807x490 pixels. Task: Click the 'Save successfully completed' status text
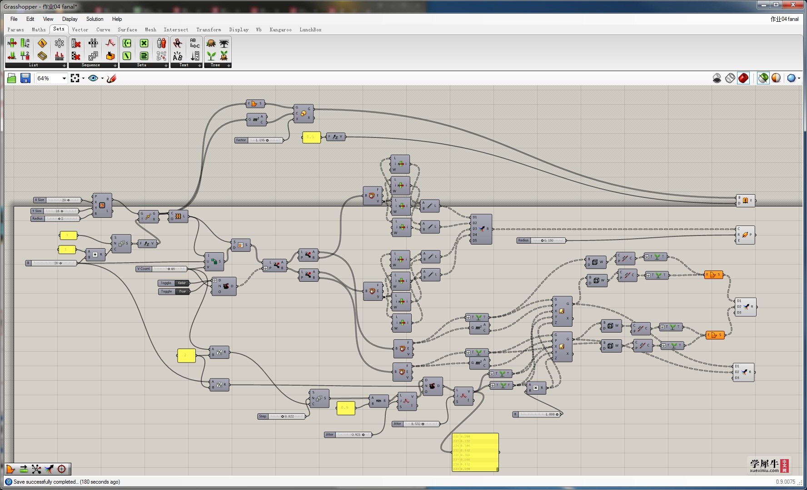(x=67, y=482)
